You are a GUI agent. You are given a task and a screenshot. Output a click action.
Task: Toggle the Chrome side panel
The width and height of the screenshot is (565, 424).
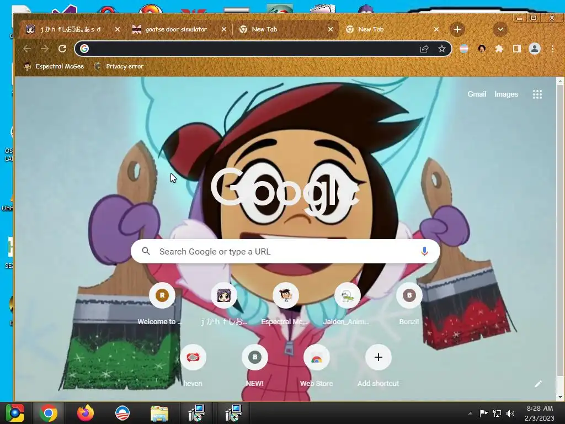[516, 49]
